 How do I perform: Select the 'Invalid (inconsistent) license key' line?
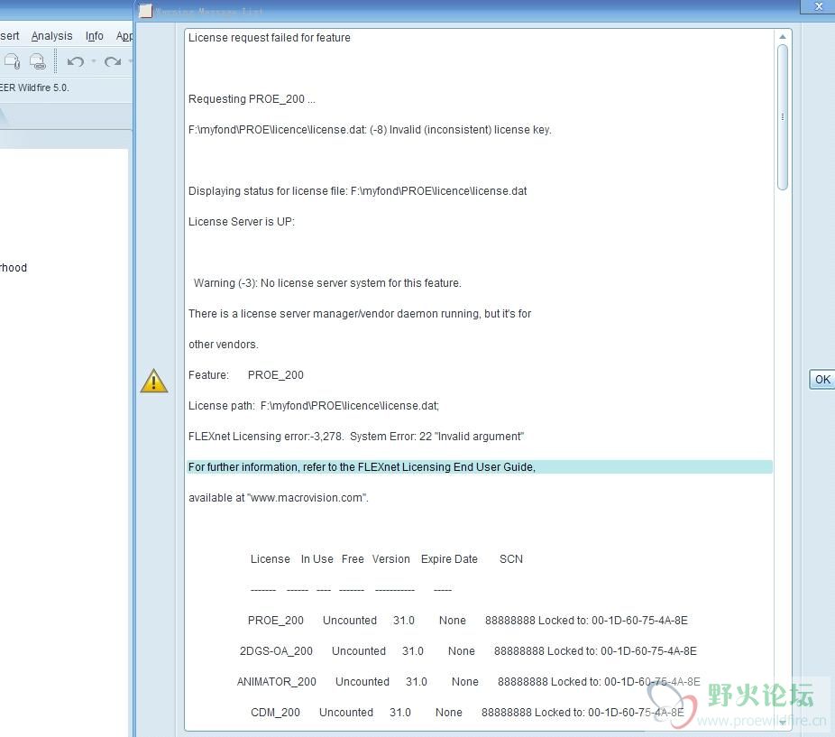(480, 130)
